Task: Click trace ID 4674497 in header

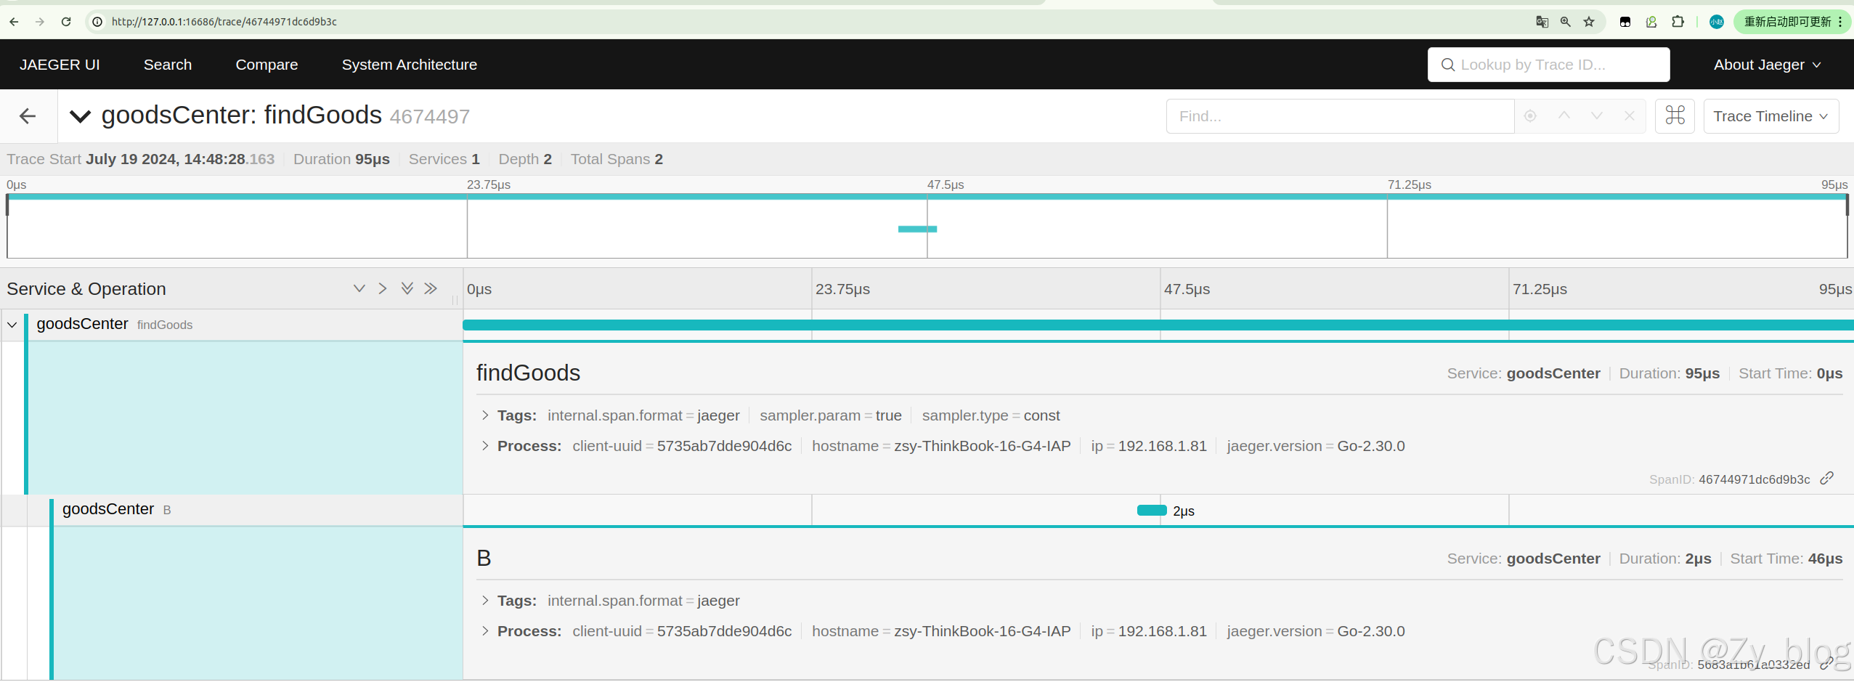Action: pos(430,116)
